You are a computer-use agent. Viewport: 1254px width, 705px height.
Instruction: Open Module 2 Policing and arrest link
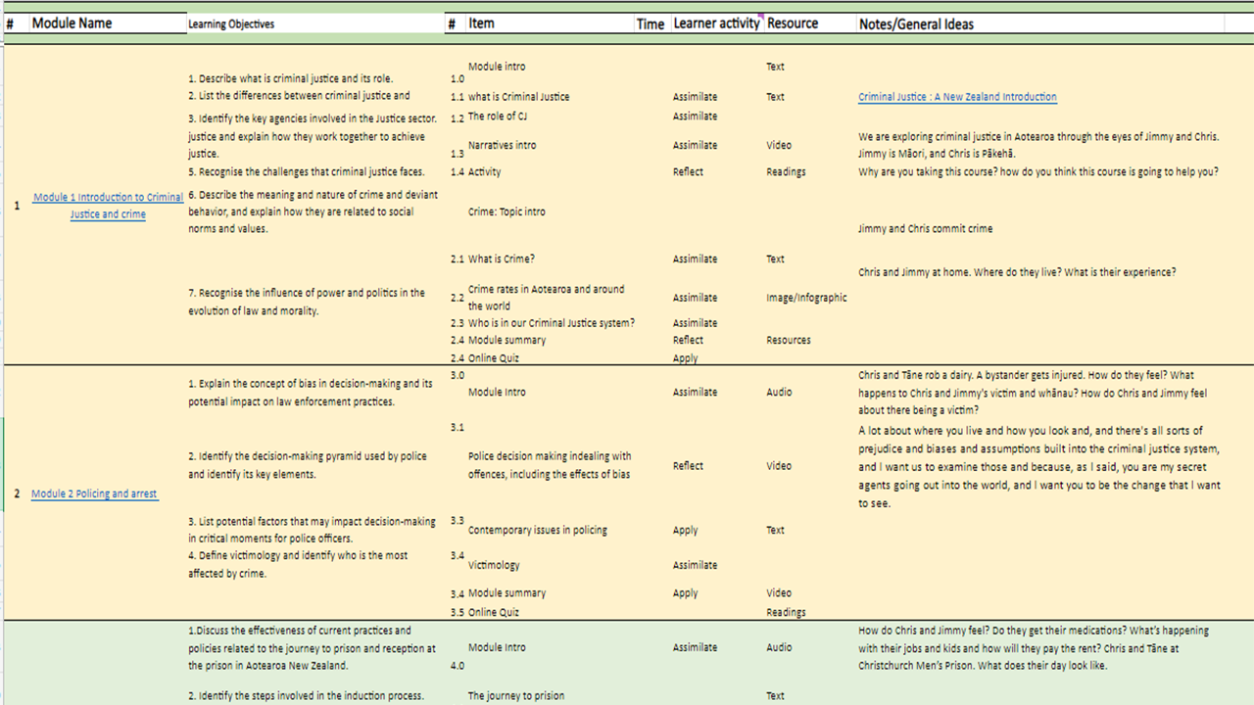coord(94,493)
